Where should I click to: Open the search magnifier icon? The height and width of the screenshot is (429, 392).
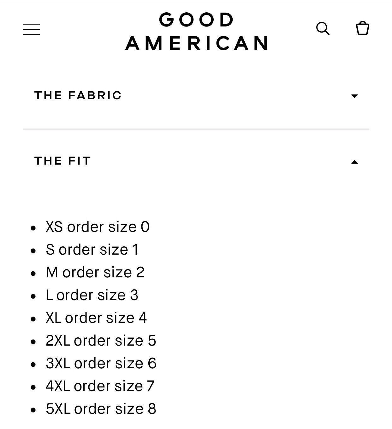tap(323, 29)
